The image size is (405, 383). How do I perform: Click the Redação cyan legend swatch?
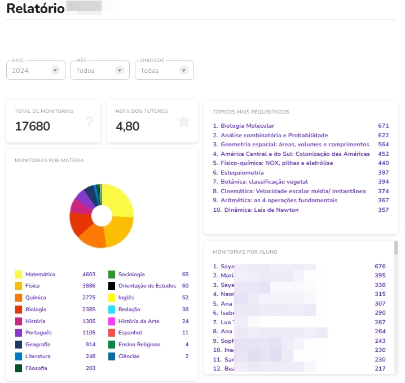pos(112,310)
